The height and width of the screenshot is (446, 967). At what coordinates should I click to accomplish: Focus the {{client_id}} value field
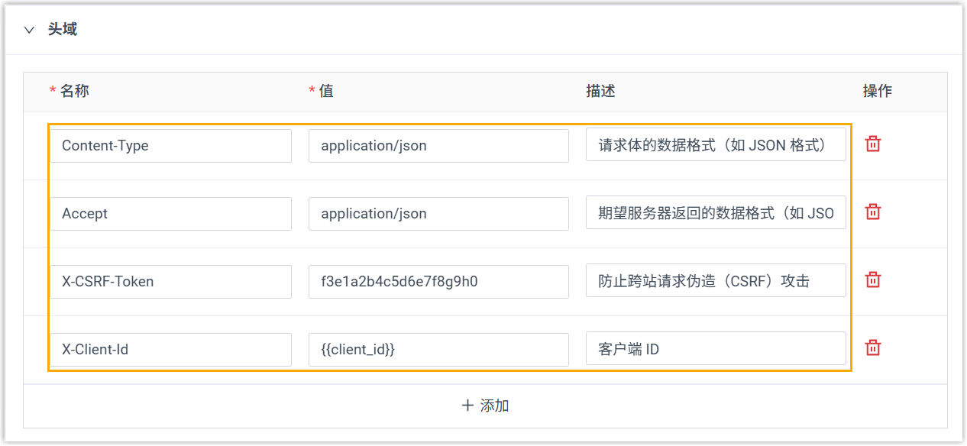pos(438,350)
